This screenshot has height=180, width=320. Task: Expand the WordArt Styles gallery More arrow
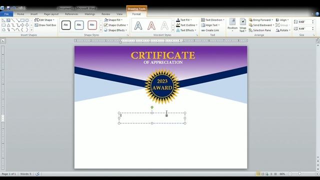point(173,30)
